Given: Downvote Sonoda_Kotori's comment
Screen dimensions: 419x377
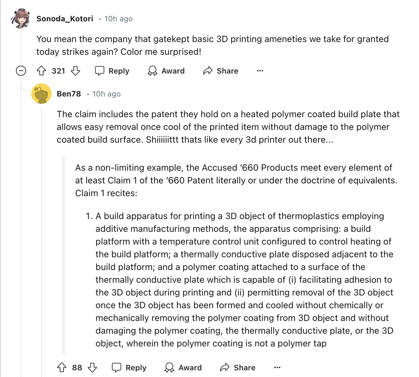Looking at the screenshot, I should click(75, 71).
